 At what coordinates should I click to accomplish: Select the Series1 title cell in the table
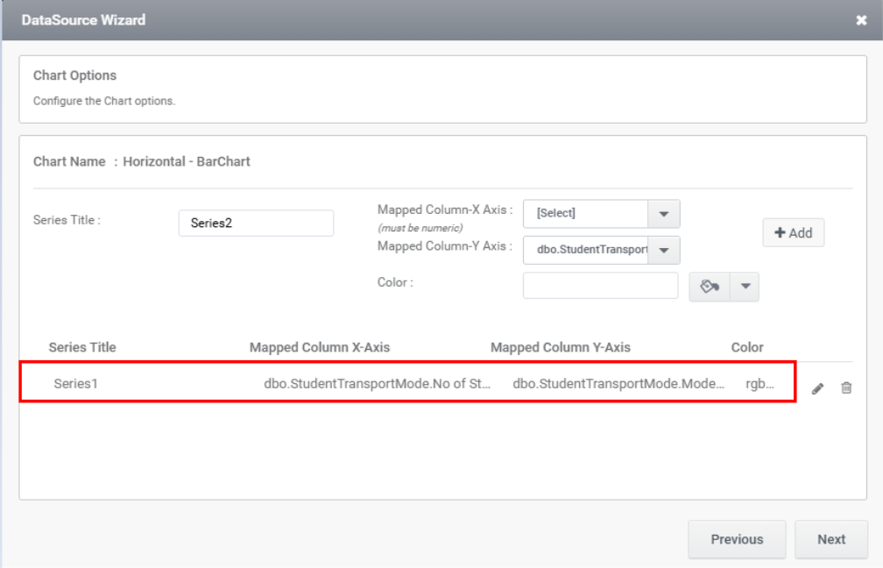point(76,383)
